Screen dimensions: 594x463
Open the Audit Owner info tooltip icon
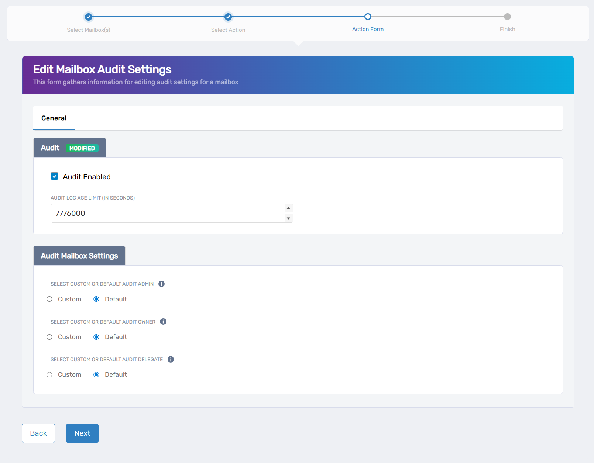click(x=163, y=321)
